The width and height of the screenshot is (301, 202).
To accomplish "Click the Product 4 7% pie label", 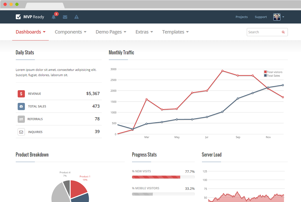I will 65,174.
